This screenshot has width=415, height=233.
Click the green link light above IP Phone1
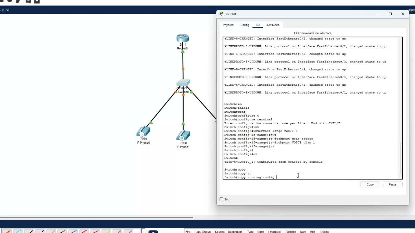(183, 123)
